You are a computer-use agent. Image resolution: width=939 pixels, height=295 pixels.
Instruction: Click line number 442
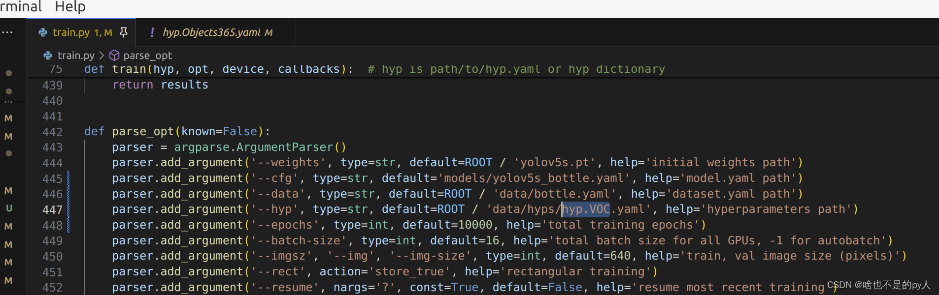click(x=52, y=132)
